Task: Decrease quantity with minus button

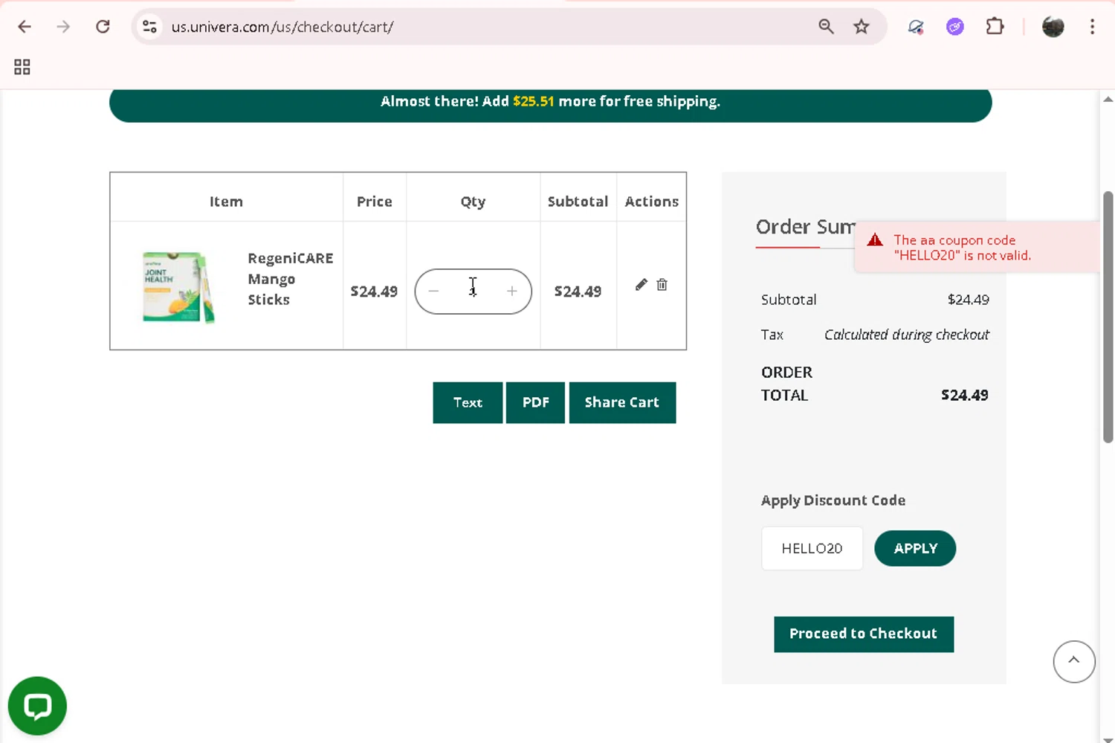Action: click(434, 292)
